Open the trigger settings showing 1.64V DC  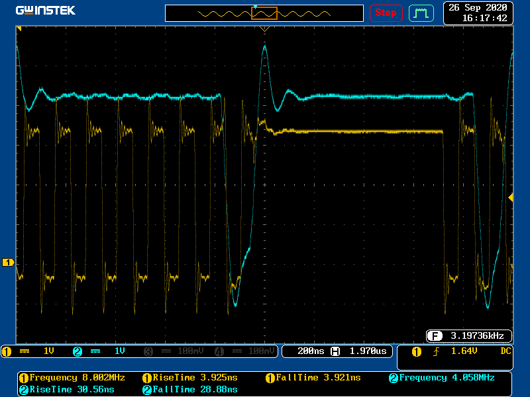[x=462, y=351]
